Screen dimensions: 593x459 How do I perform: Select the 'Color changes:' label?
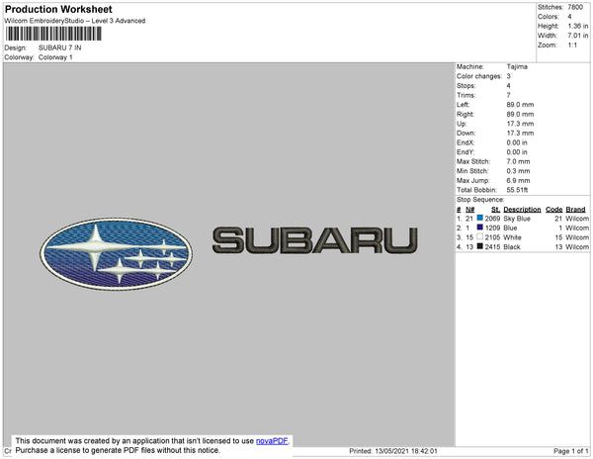(479, 76)
